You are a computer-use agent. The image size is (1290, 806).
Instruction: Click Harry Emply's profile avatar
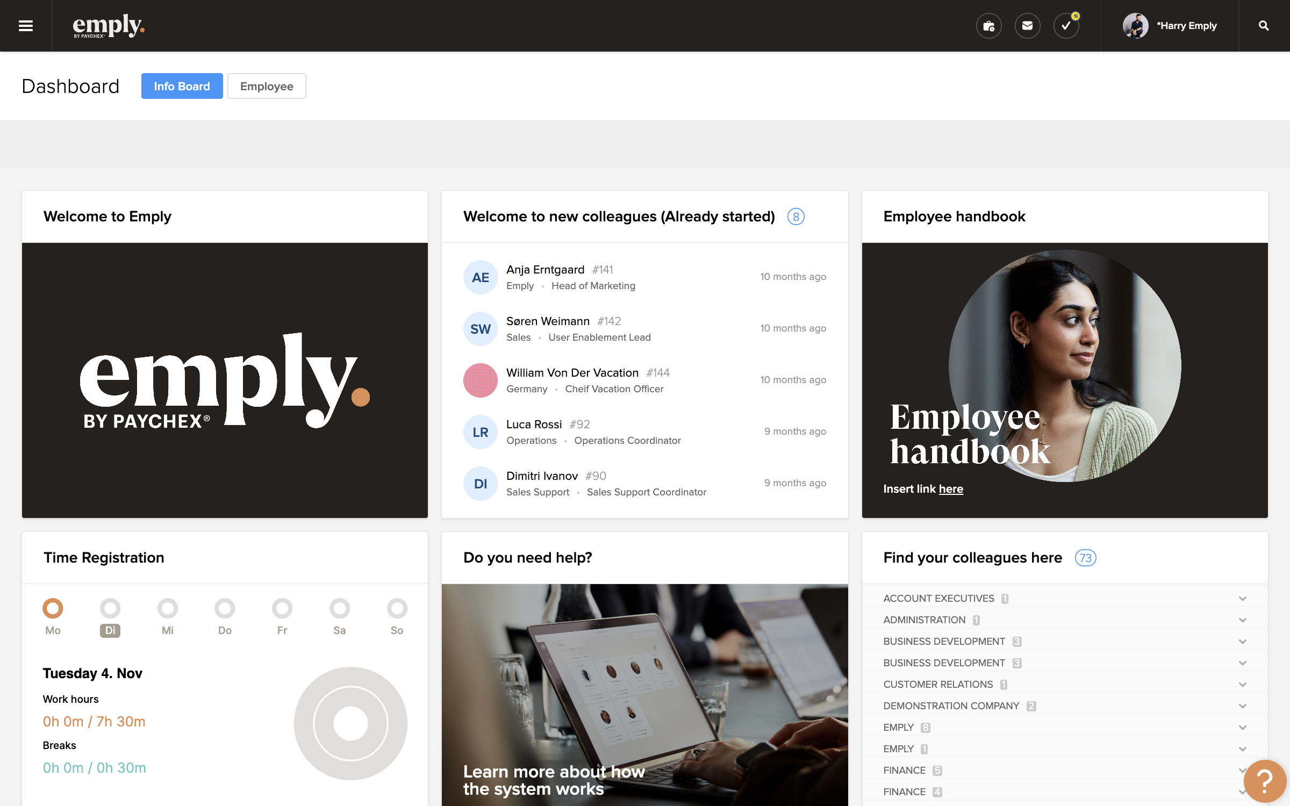pyautogui.click(x=1135, y=26)
